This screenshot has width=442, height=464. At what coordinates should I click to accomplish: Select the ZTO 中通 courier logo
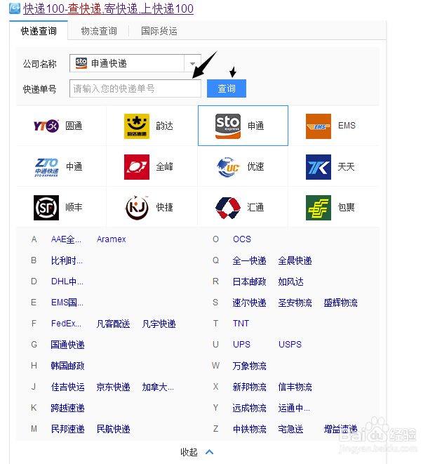46,167
